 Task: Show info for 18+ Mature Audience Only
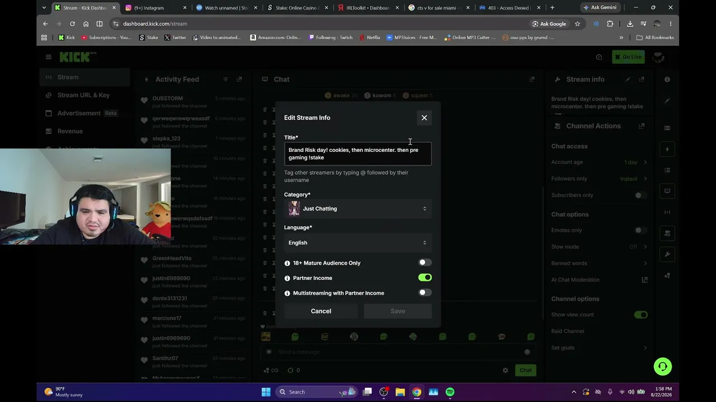tap(287, 263)
